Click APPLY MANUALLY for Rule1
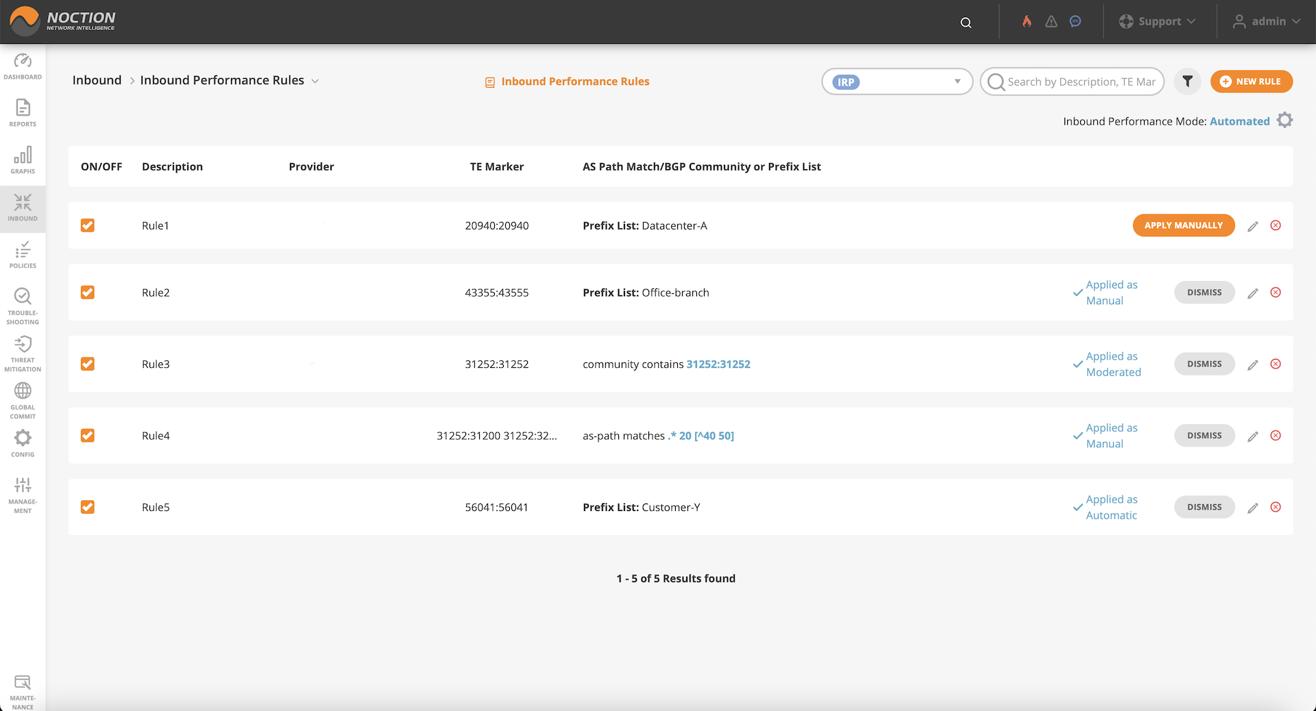Viewport: 1316px width, 711px height. [x=1184, y=225]
